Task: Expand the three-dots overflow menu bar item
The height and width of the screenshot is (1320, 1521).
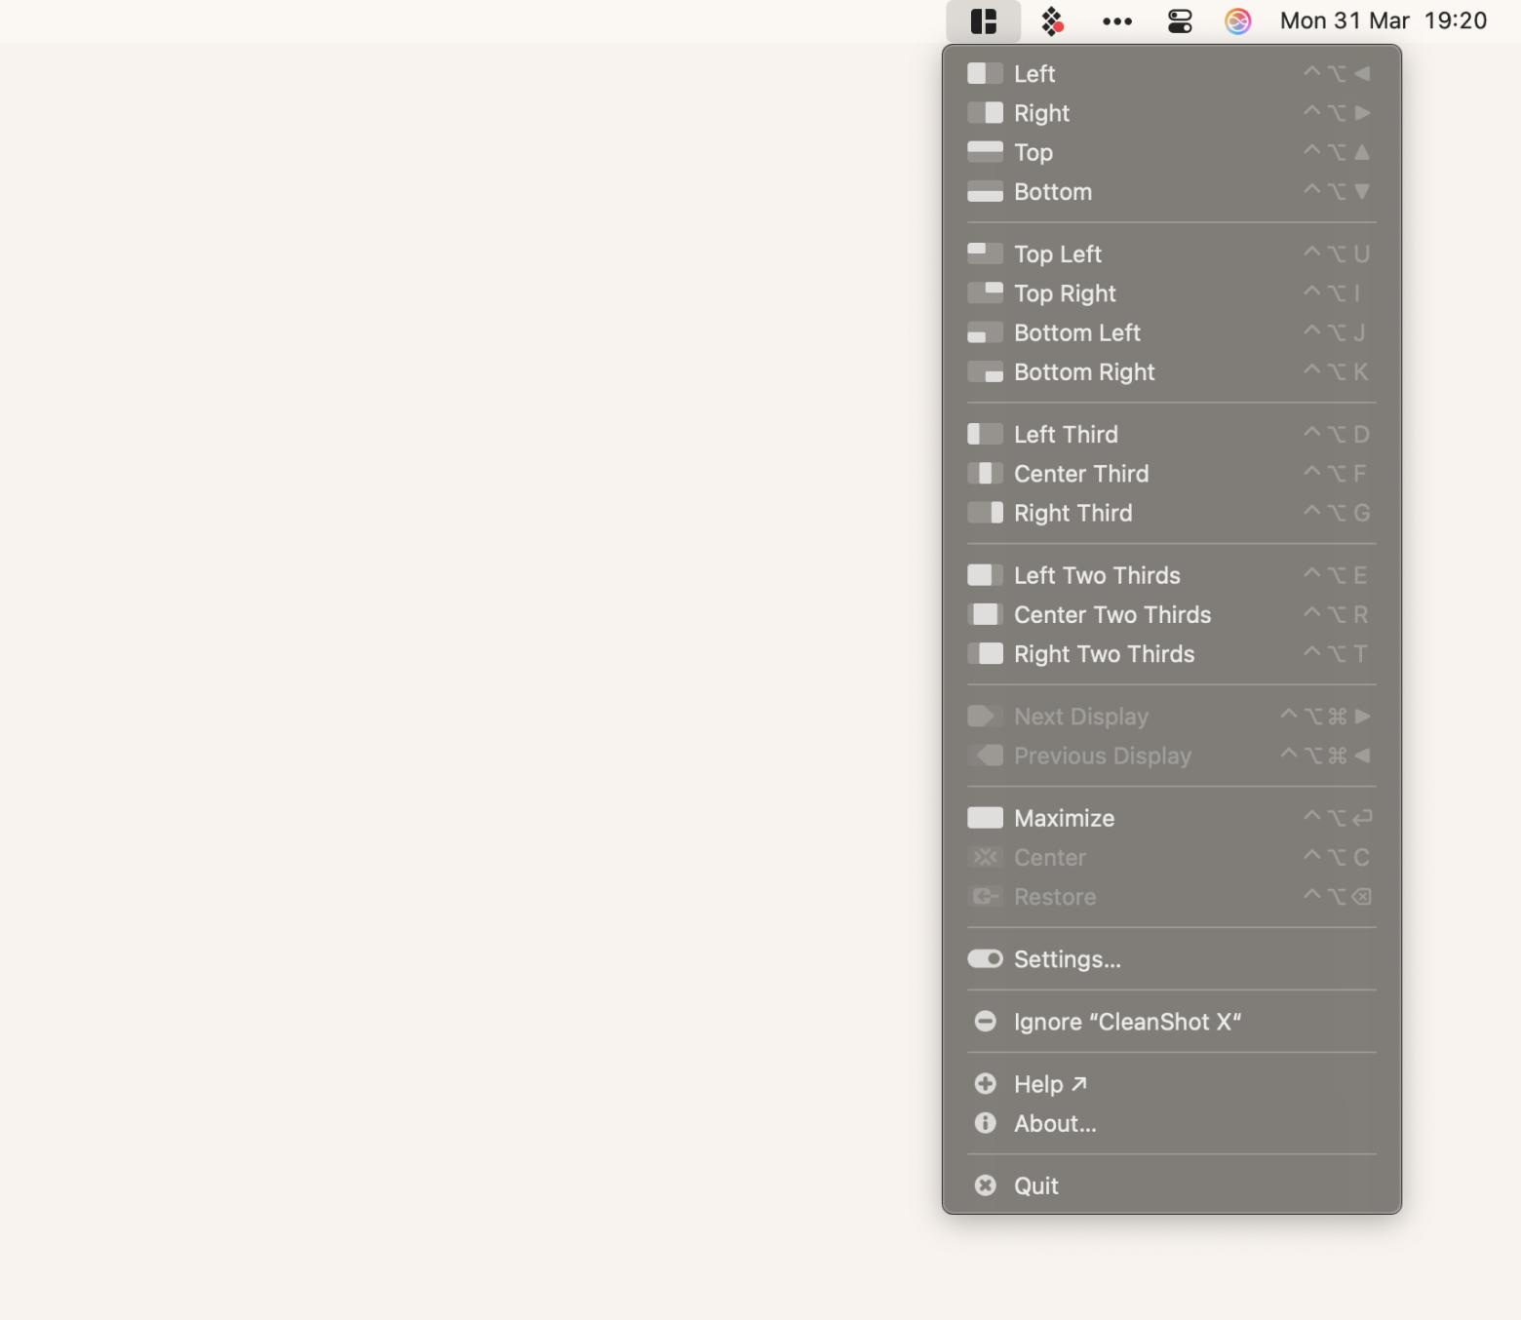Action: [x=1116, y=21]
